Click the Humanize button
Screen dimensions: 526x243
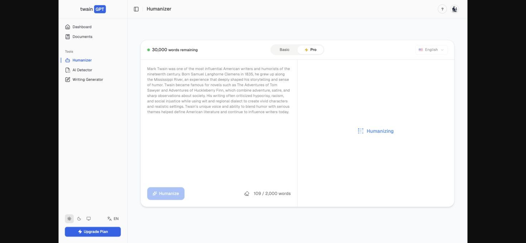pyautogui.click(x=166, y=194)
